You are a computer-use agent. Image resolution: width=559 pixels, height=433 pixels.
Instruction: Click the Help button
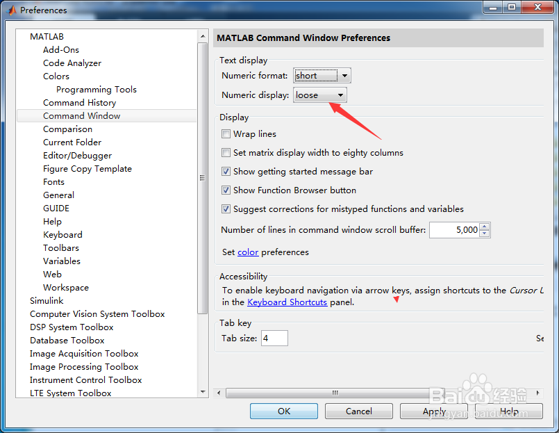[509, 411]
